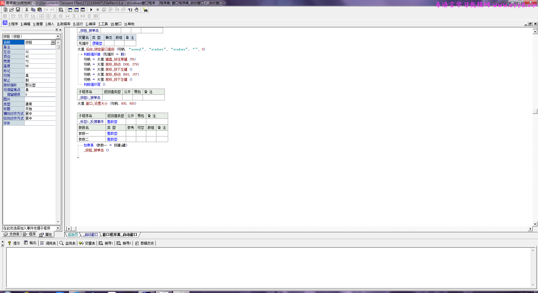
Task: Toggle breakpoint with the hand icon
Action: point(136,10)
